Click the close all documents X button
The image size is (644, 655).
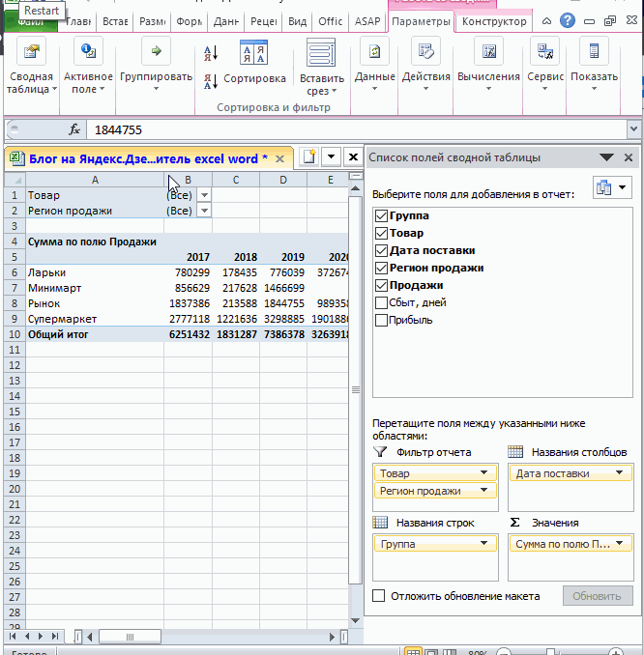(x=353, y=157)
